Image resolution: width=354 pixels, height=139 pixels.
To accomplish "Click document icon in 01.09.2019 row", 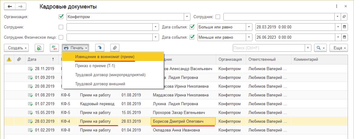I will click(x=30, y=77).
